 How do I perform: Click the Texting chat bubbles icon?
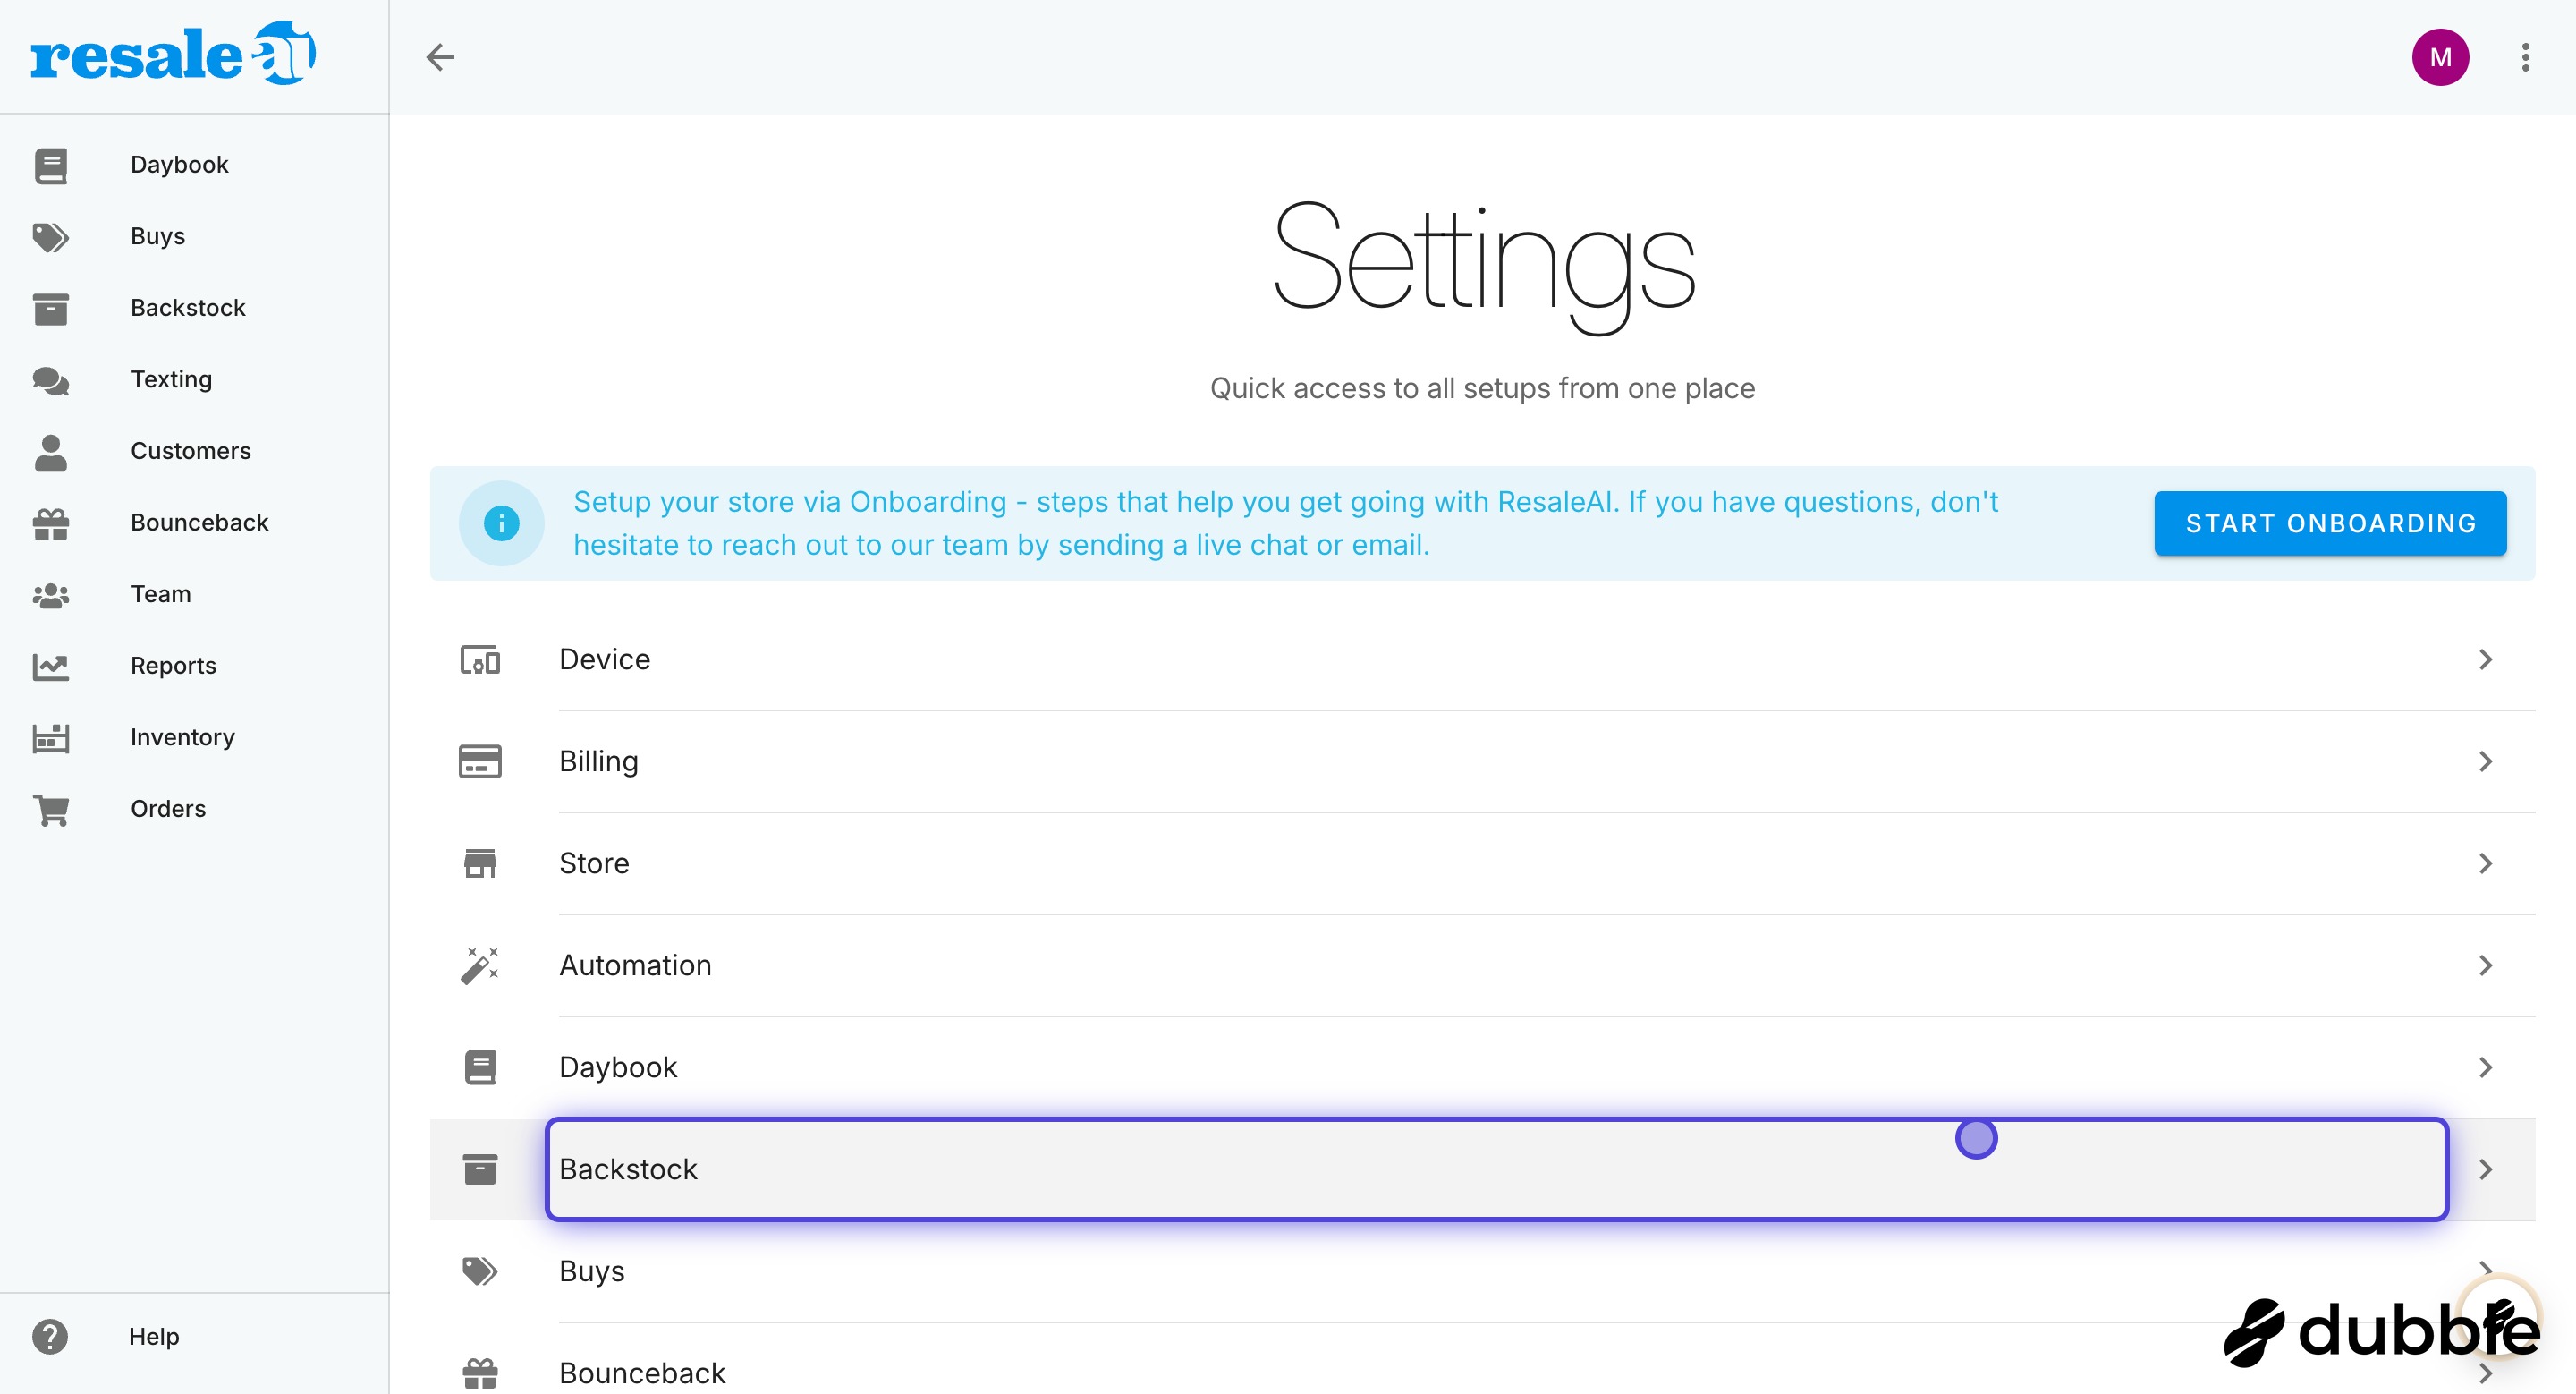pos(50,380)
